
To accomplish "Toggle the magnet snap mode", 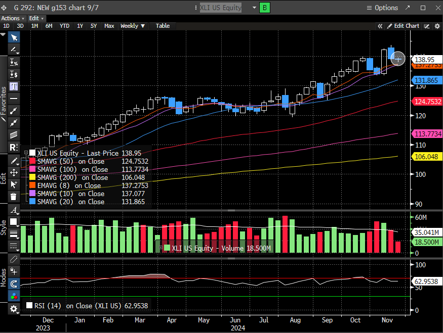I will pyautogui.click(x=14, y=283).
